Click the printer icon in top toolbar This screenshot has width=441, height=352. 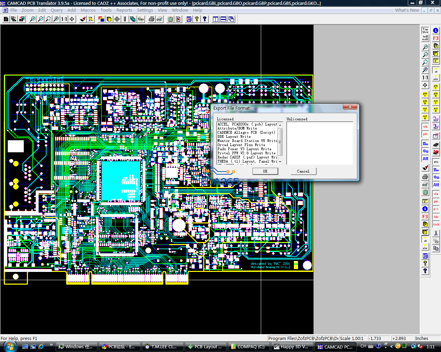152,19
